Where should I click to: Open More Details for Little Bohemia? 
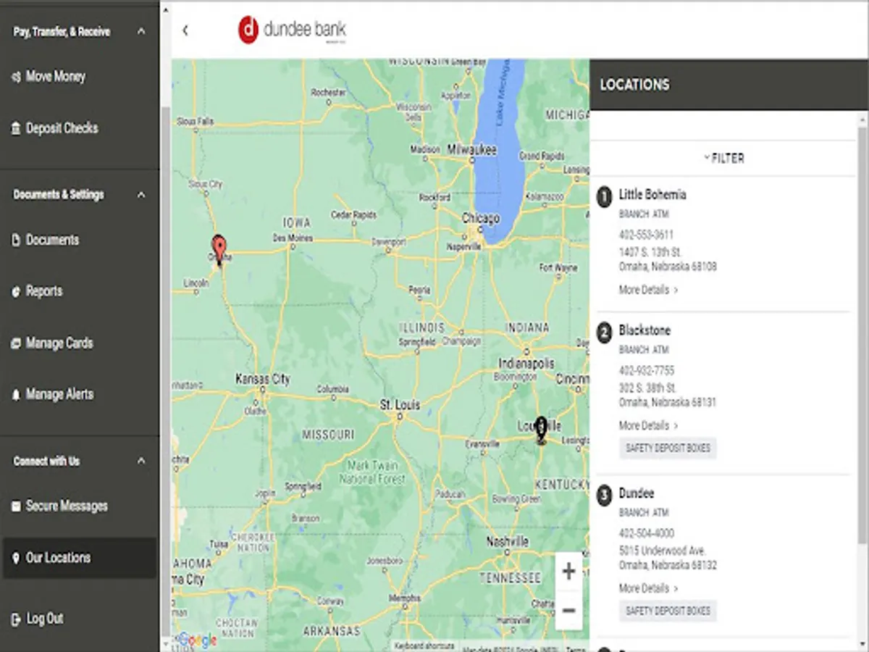pyautogui.click(x=643, y=289)
